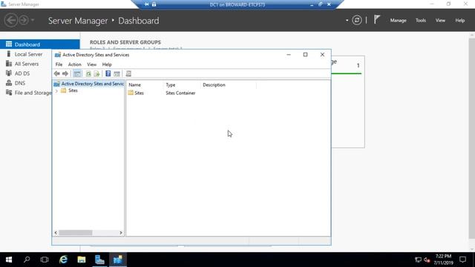Image resolution: width=475 pixels, height=267 pixels.
Task: Expand the Sites node in tree
Action: tap(56, 90)
